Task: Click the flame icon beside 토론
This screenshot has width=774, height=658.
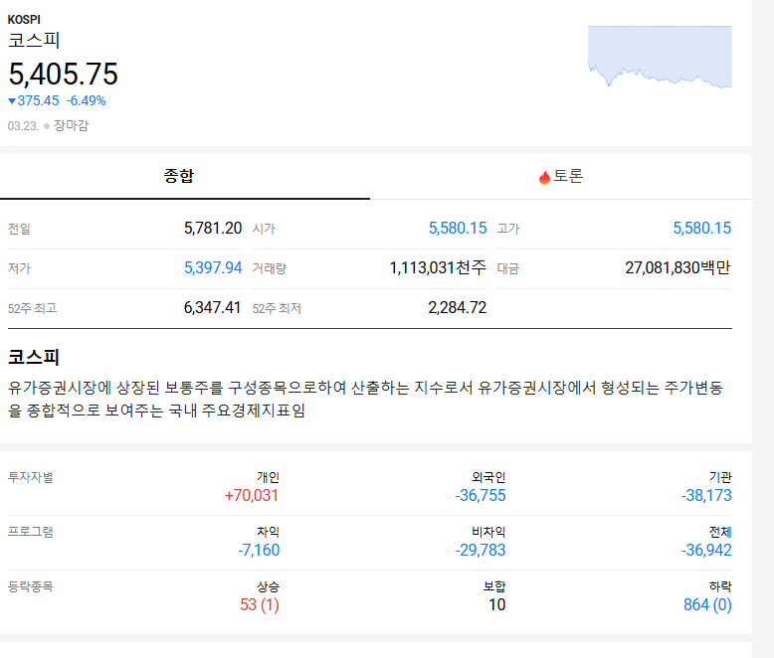Action: (544, 177)
